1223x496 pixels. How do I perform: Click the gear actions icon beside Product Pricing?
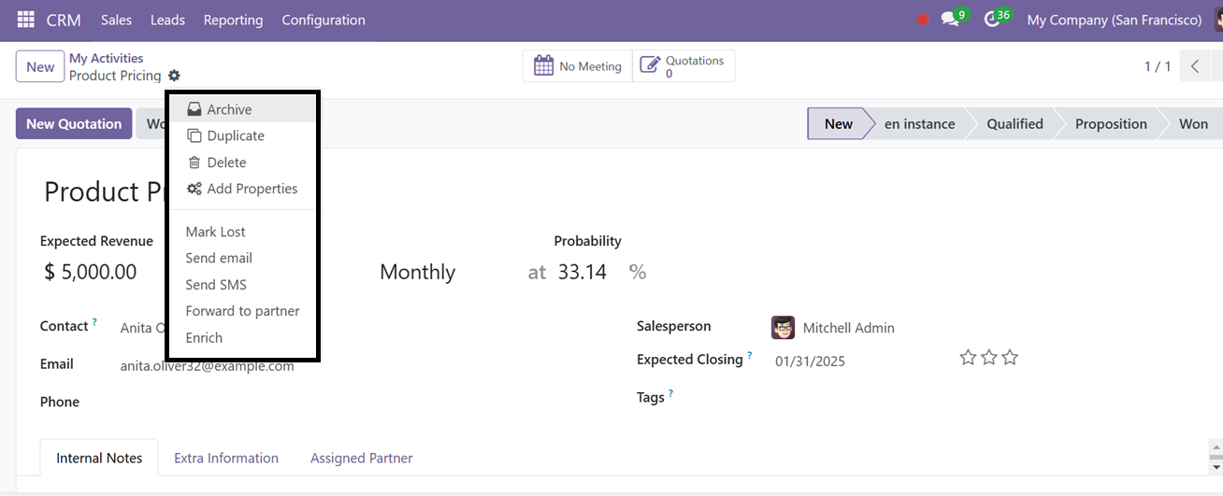[x=174, y=76]
